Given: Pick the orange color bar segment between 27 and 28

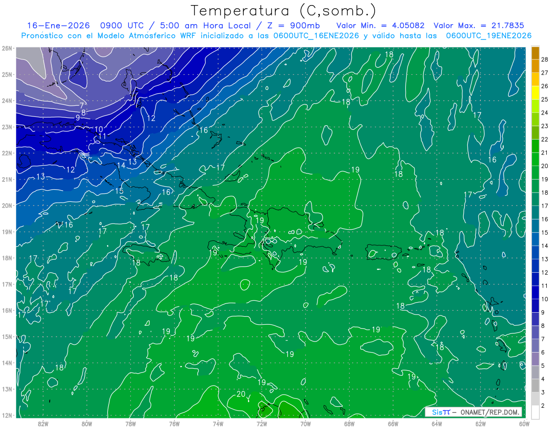Looking at the screenshot, I should (x=535, y=66).
